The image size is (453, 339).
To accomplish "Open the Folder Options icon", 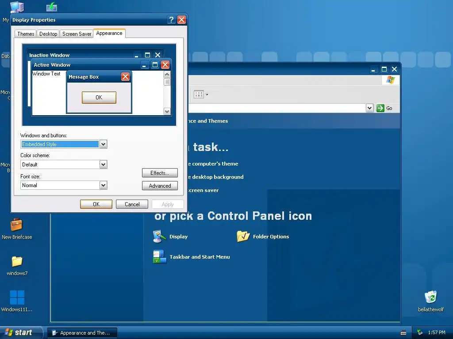I will click(x=263, y=237).
